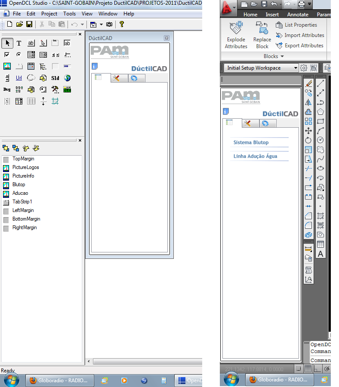The image size is (339, 387).
Task: Select the Url hyperlink control tool
Action: (19, 78)
